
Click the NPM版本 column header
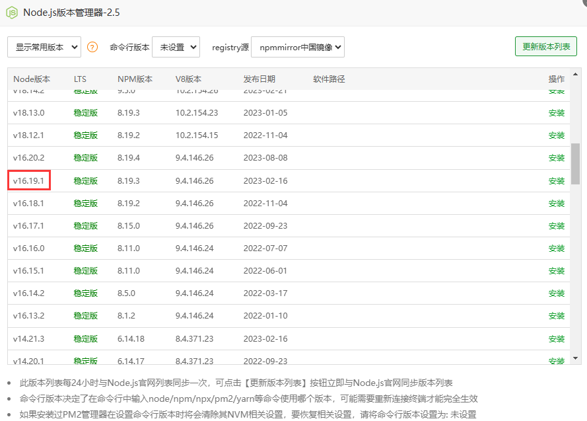(135, 79)
